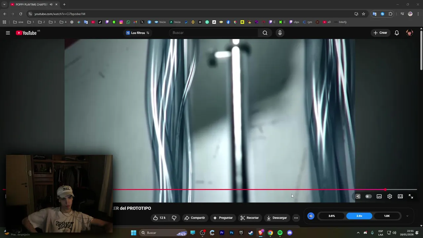Open more actions (three dots) under the video
The height and width of the screenshot is (238, 423).
coord(296,218)
